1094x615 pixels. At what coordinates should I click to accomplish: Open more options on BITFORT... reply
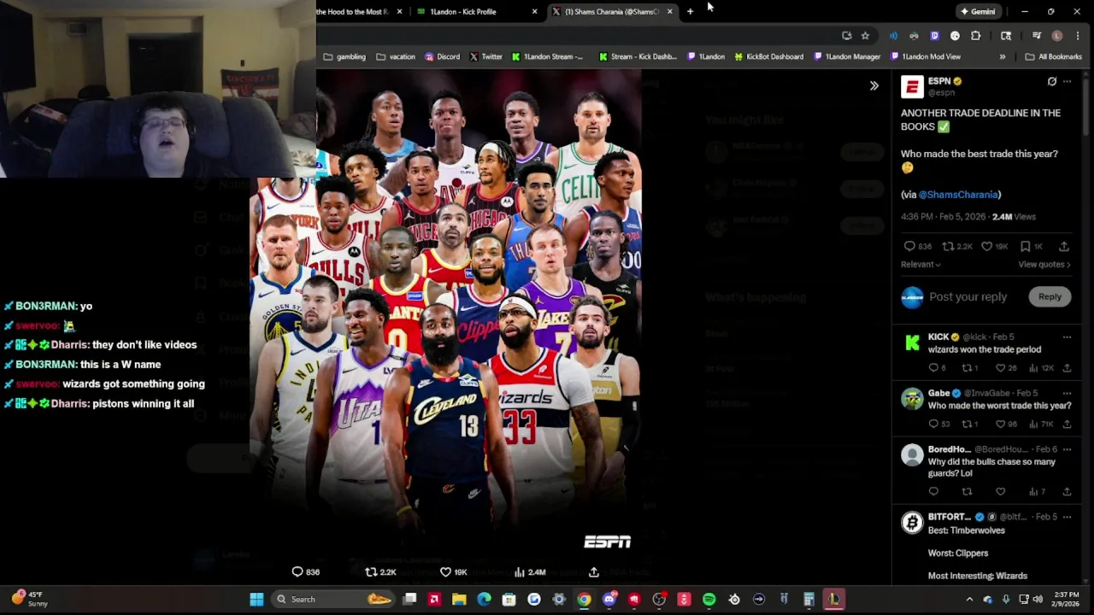pyautogui.click(x=1067, y=517)
